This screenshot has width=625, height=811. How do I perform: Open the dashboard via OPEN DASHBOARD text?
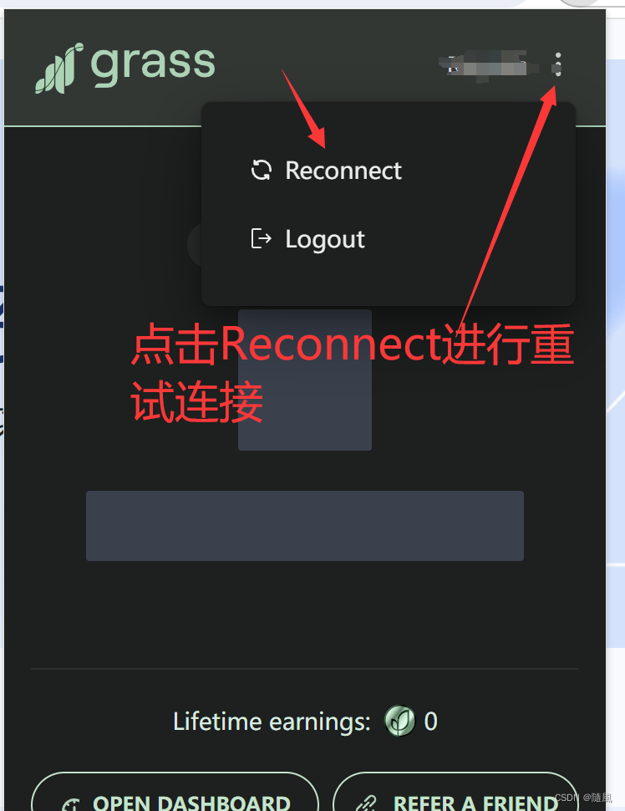point(191,802)
